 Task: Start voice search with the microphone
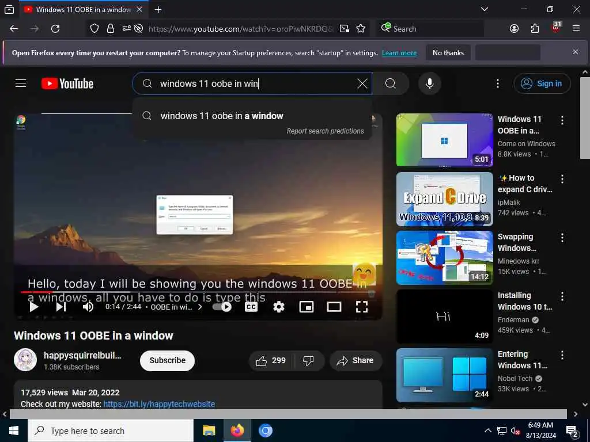click(x=430, y=83)
